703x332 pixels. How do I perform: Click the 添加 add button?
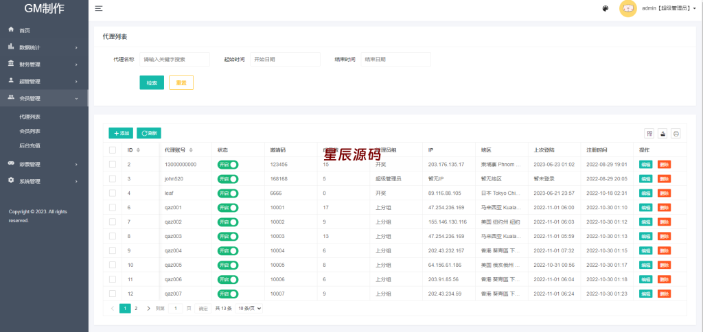point(121,133)
